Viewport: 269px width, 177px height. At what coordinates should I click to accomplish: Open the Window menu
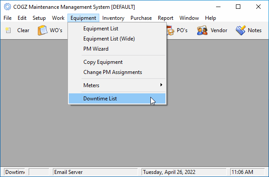(x=189, y=18)
